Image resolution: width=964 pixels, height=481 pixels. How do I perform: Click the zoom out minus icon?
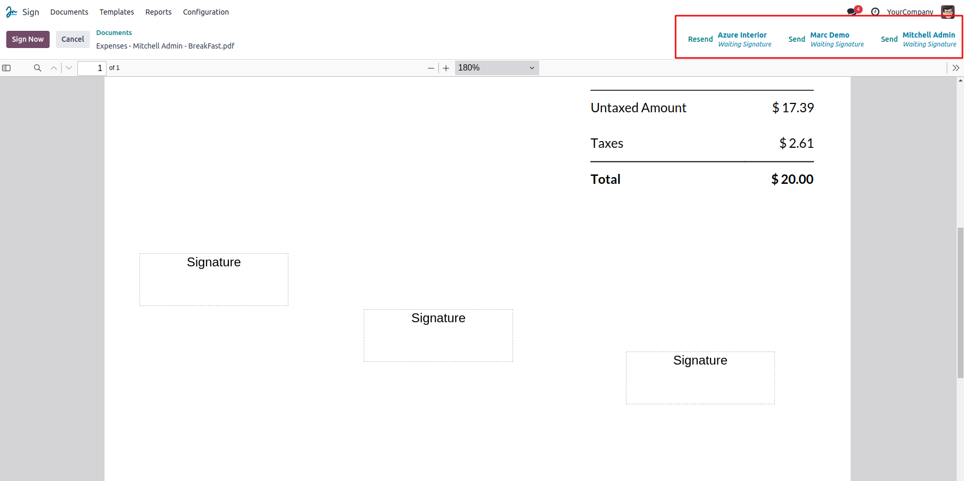(x=431, y=68)
